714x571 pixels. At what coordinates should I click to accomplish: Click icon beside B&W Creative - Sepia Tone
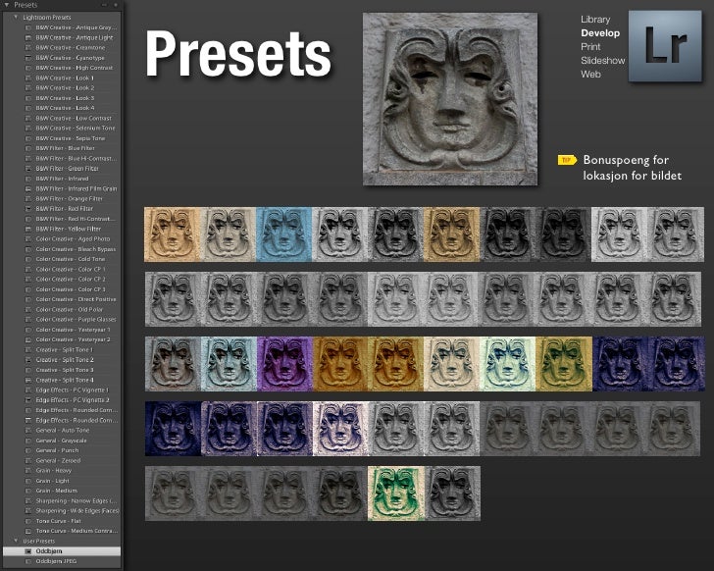28,138
